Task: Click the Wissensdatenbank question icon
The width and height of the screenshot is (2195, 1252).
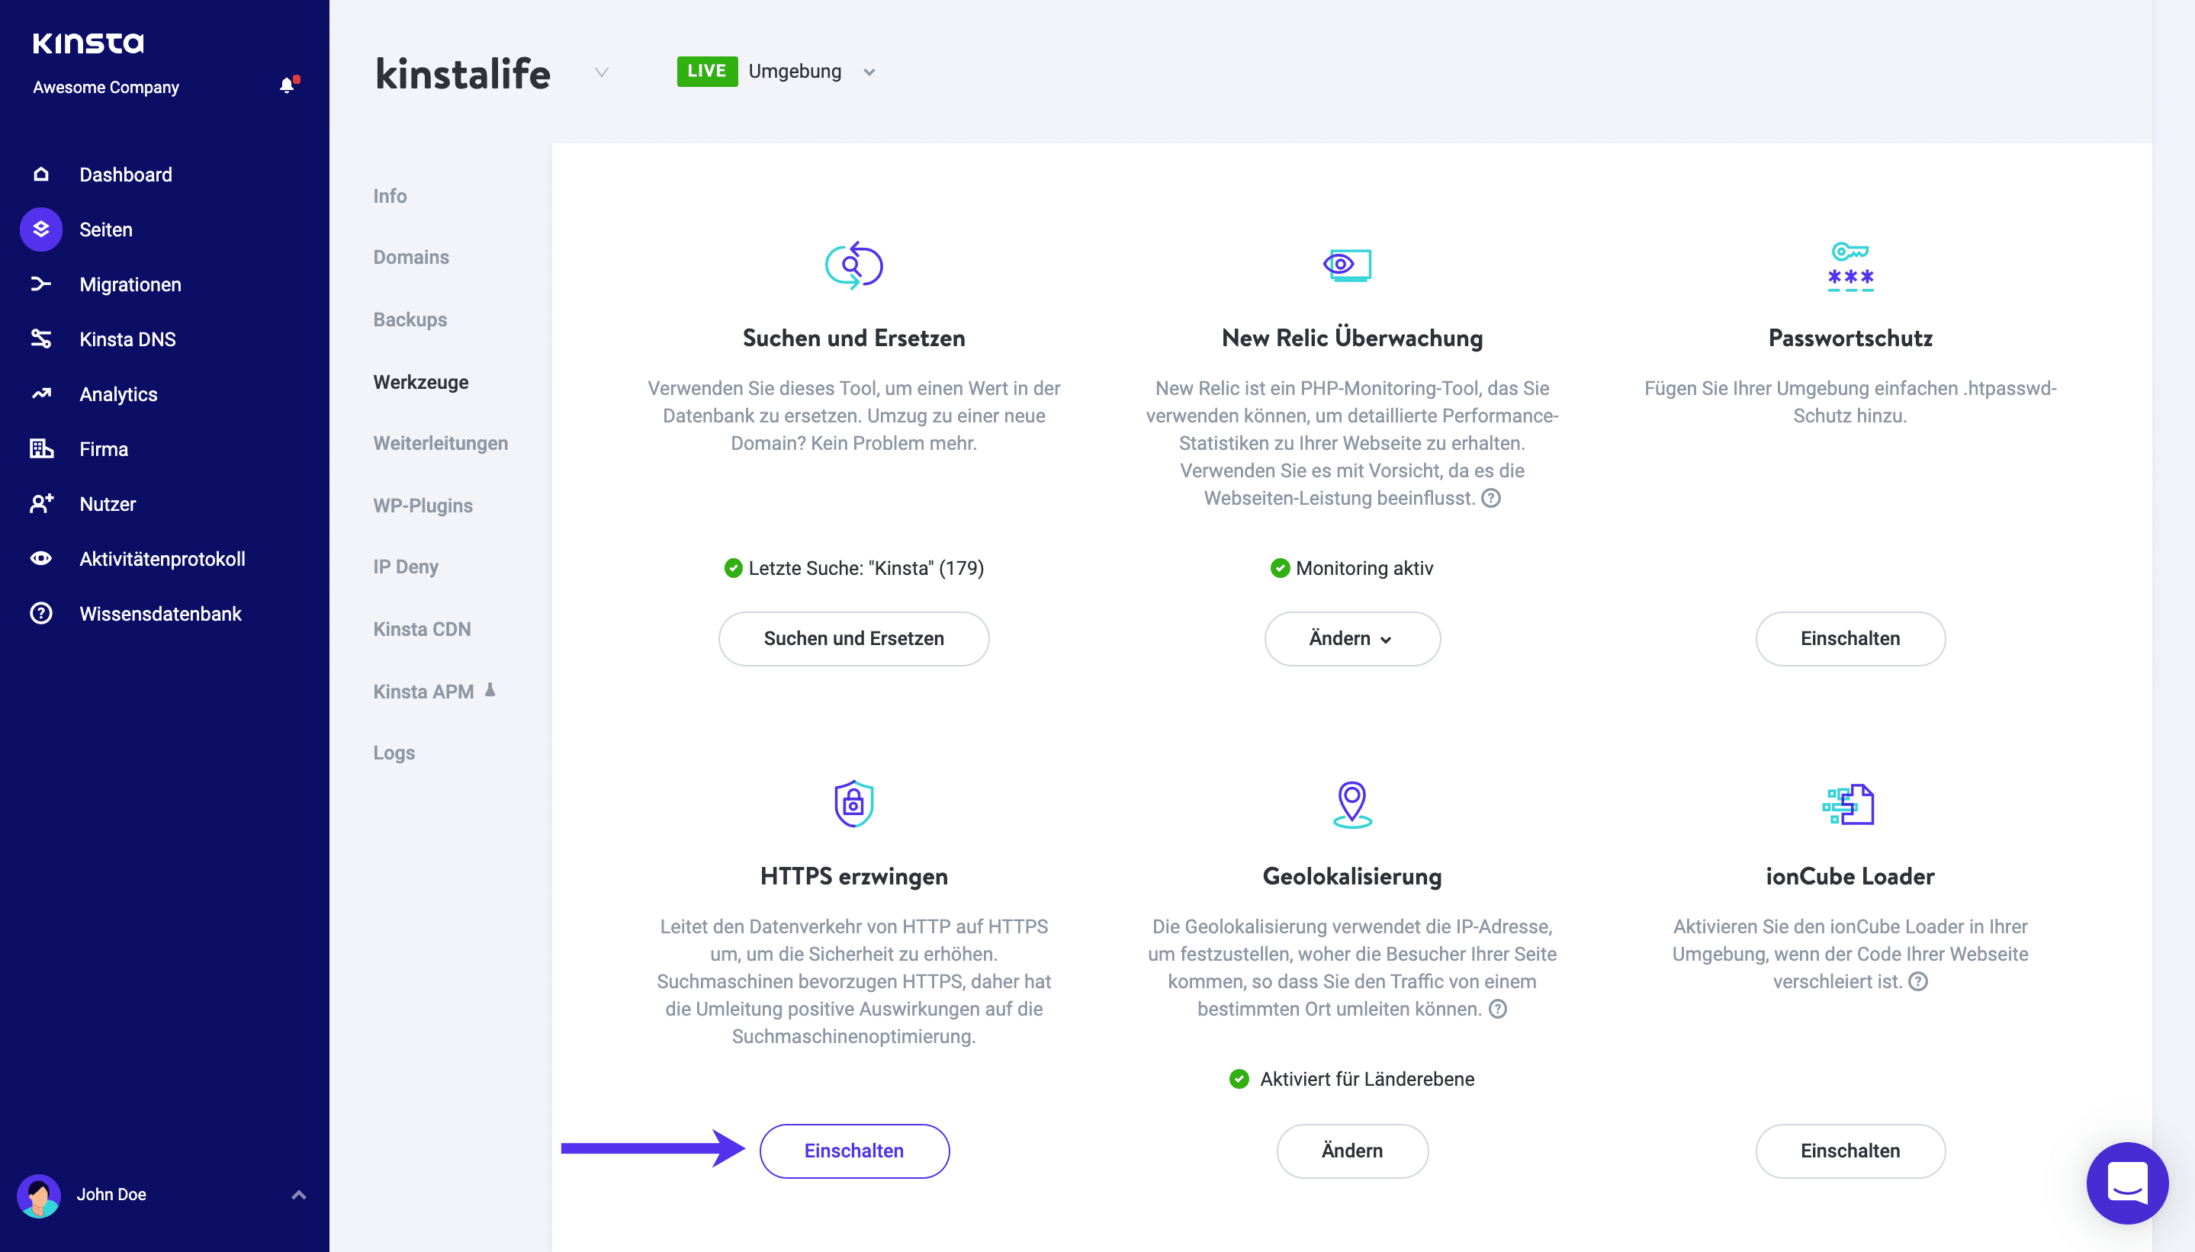Action: pos(40,613)
